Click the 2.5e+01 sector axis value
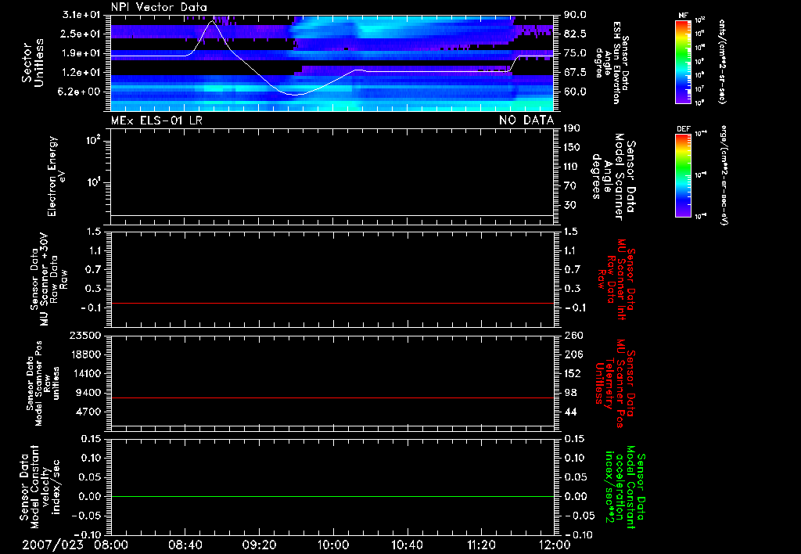801x554 pixels. (x=81, y=34)
